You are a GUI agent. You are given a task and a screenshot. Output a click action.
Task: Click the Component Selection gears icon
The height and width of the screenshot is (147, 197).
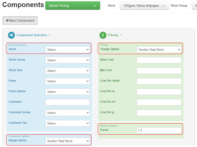tap(11, 35)
